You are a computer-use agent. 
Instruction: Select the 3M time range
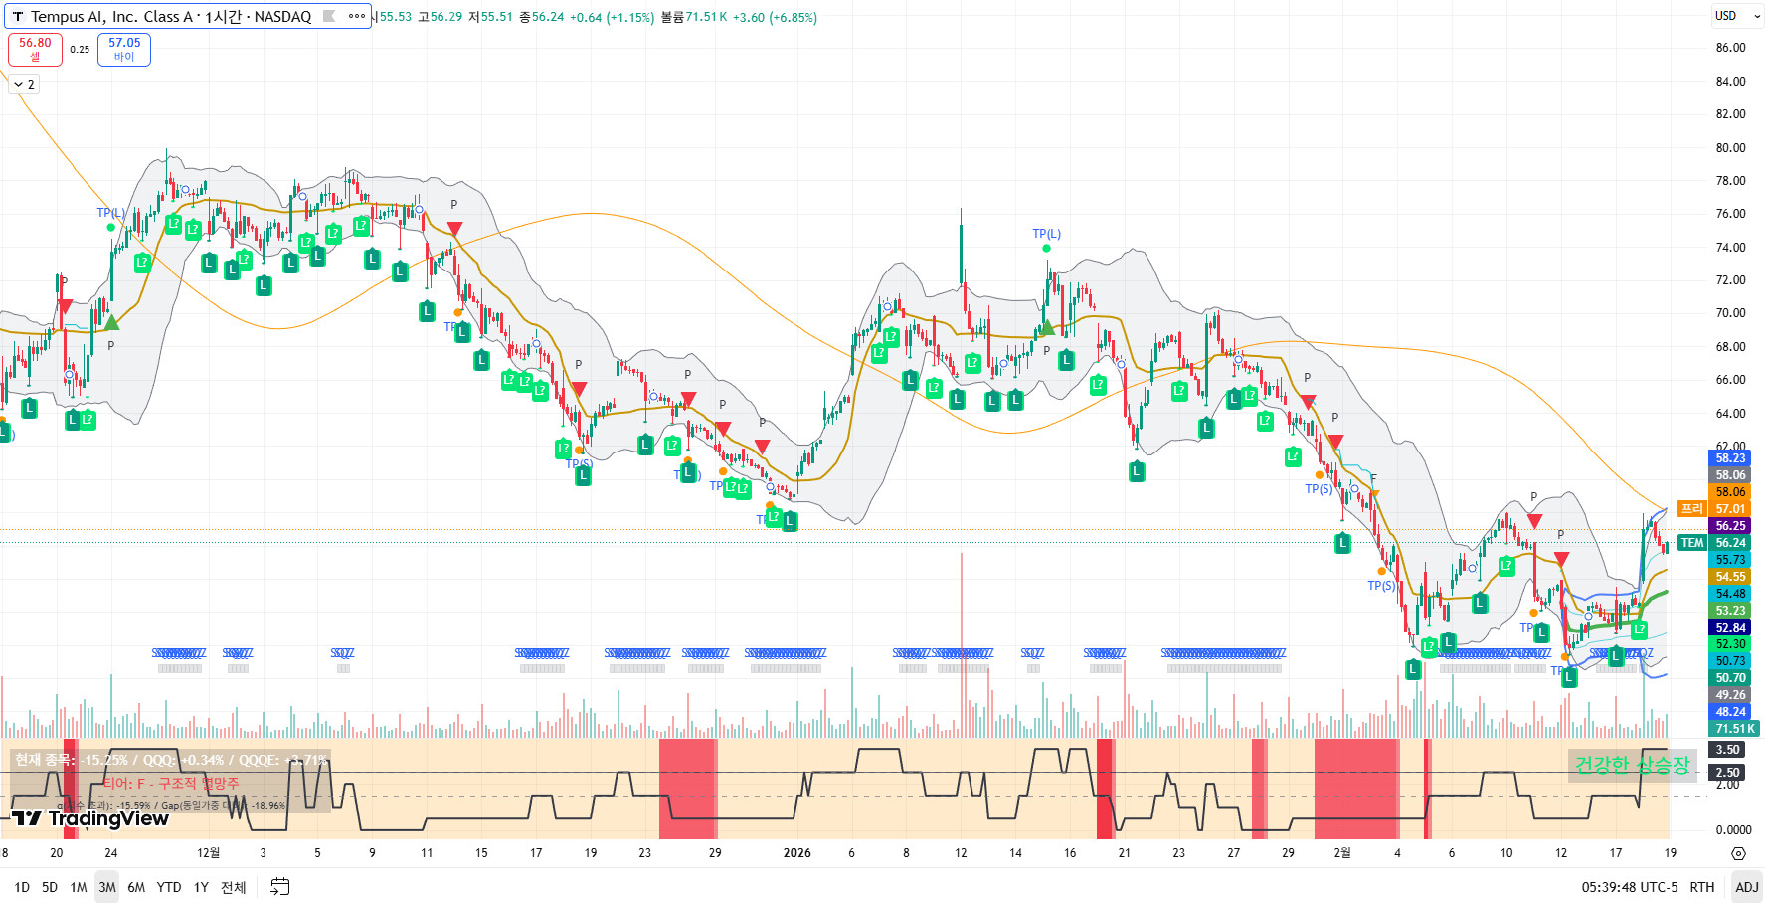107,887
